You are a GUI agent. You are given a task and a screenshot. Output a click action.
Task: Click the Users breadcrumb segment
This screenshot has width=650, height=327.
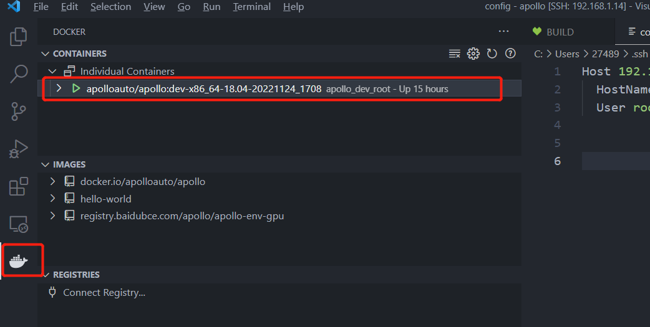coord(566,54)
